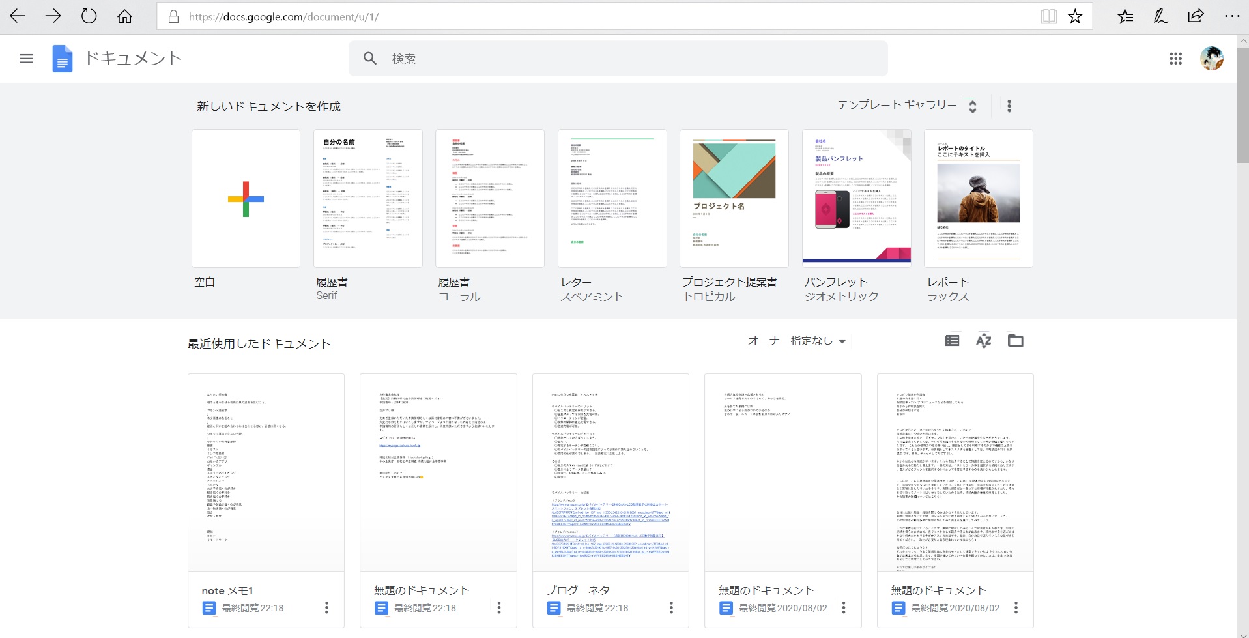The image size is (1249, 638).
Task: Open the file picker folder icon
Action: coord(1015,340)
